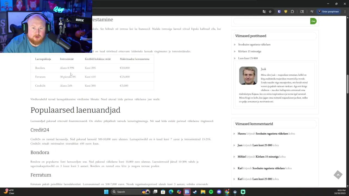Open the browser extensions puzzle icon
Image resolution: width=349 pixels, height=196 pixels.
pos(292,11)
